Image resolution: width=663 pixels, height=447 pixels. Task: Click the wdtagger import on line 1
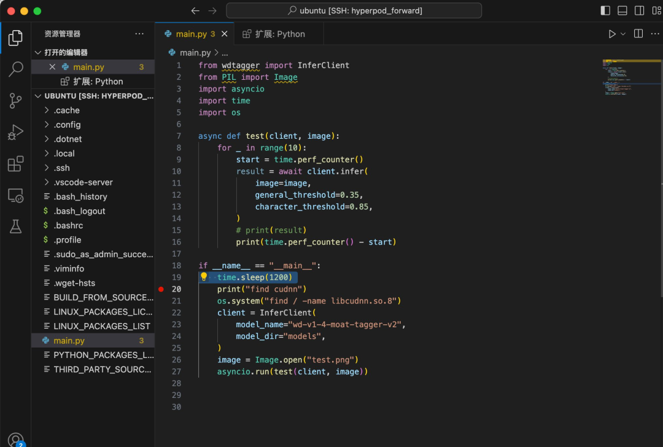coord(241,65)
